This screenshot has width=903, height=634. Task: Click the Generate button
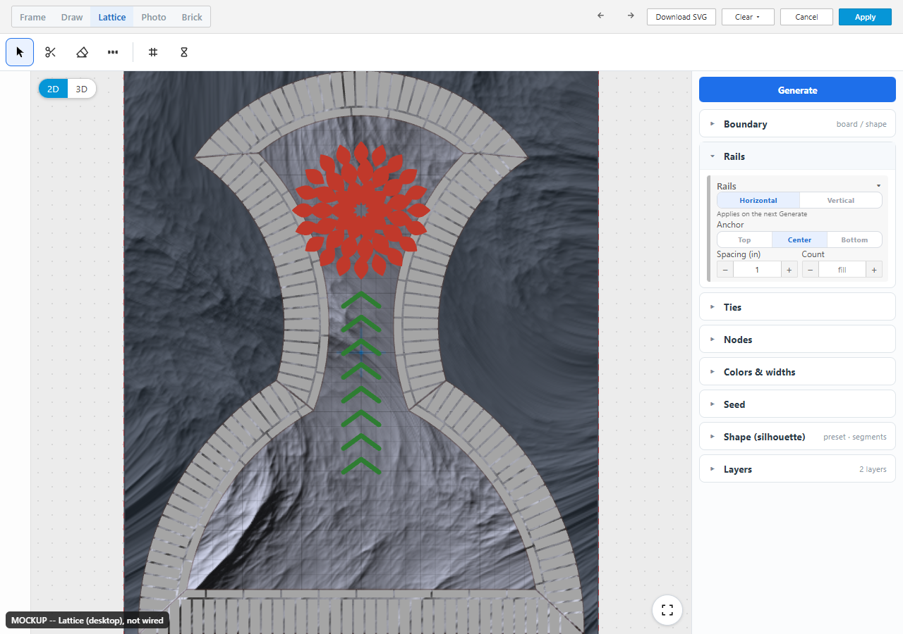click(x=797, y=90)
